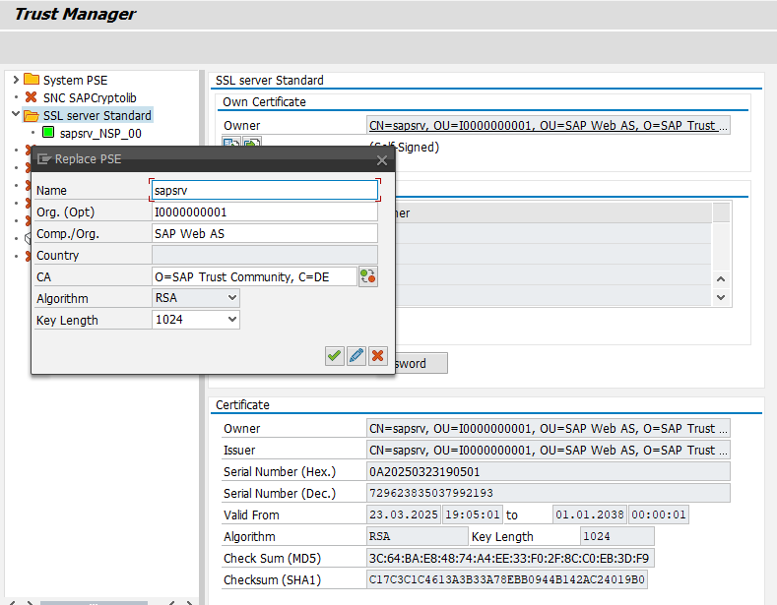Click the Comp./Org. field SAP Web AS

[x=265, y=234]
